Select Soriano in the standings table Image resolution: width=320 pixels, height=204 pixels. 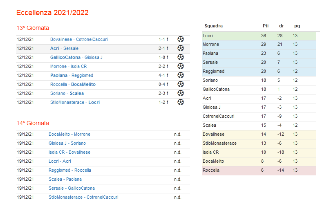point(210,80)
